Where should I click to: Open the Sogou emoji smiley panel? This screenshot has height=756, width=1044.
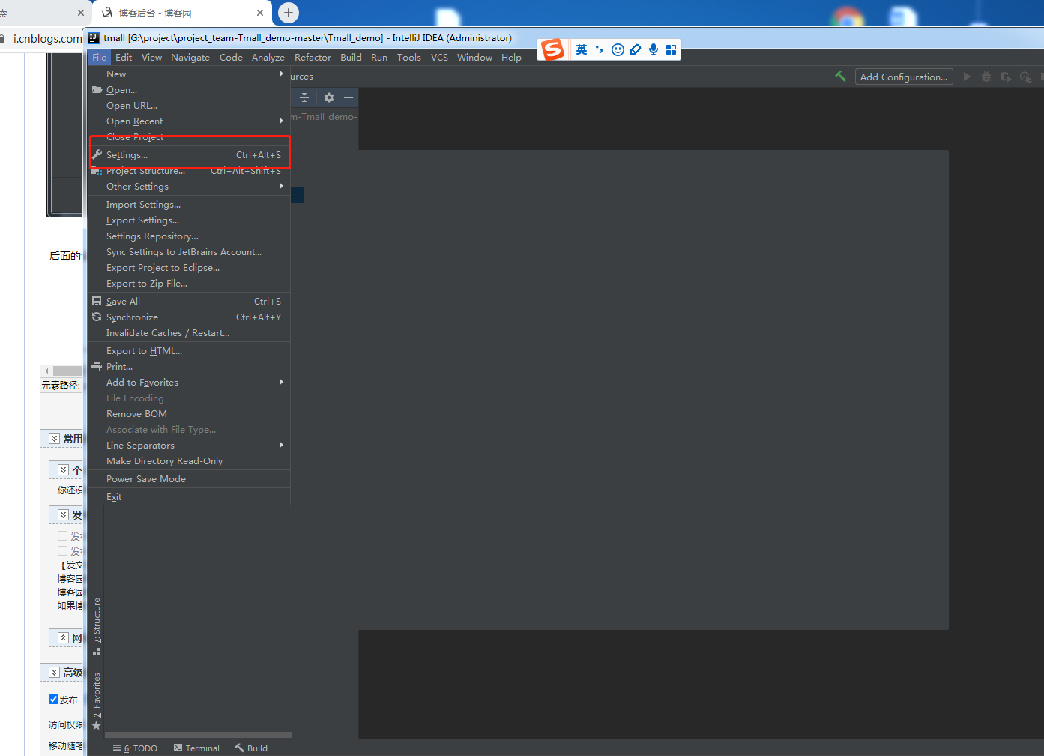click(618, 49)
